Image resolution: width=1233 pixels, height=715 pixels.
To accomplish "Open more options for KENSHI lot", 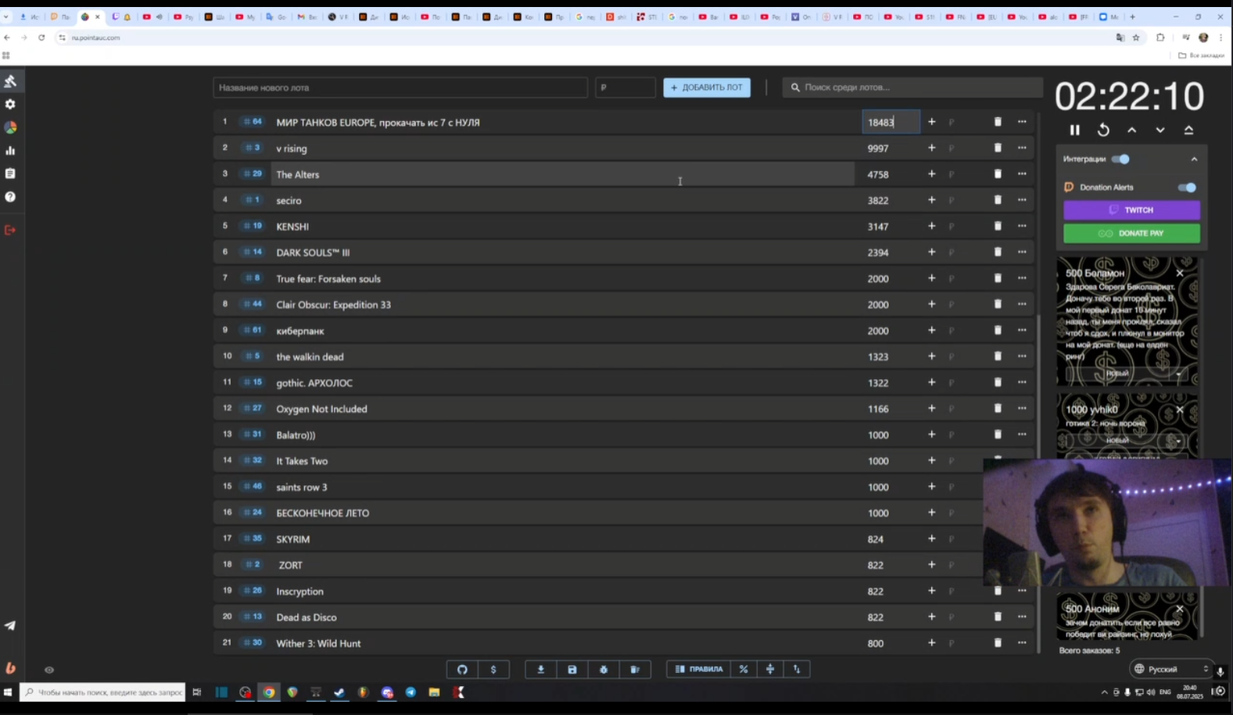I will coord(1022,226).
